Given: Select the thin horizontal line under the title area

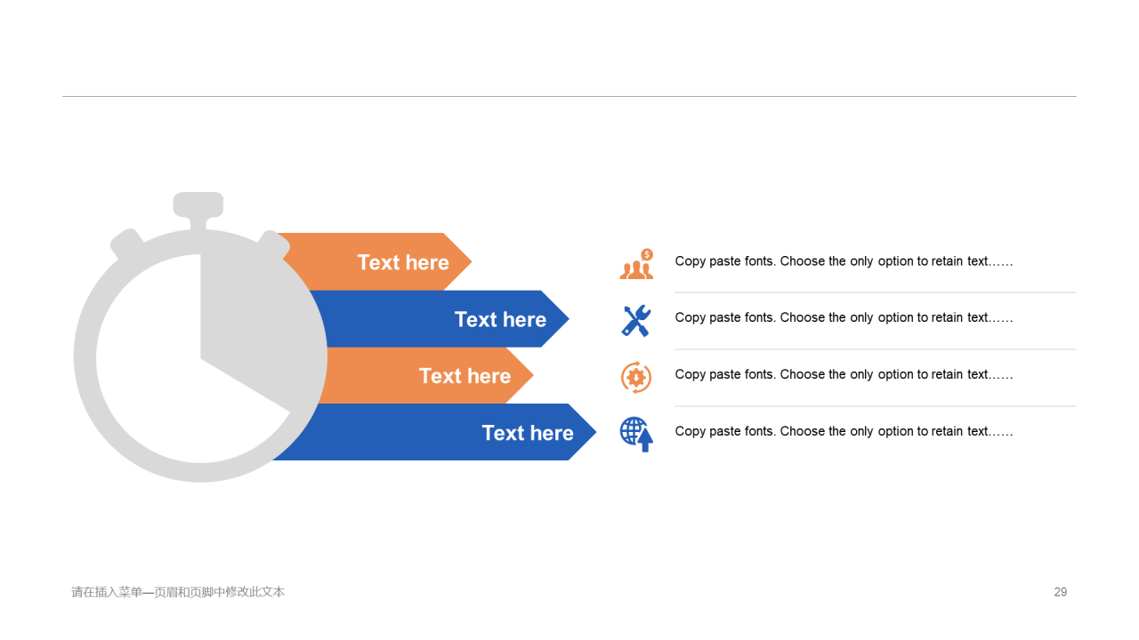Looking at the screenshot, I should coord(569,96).
